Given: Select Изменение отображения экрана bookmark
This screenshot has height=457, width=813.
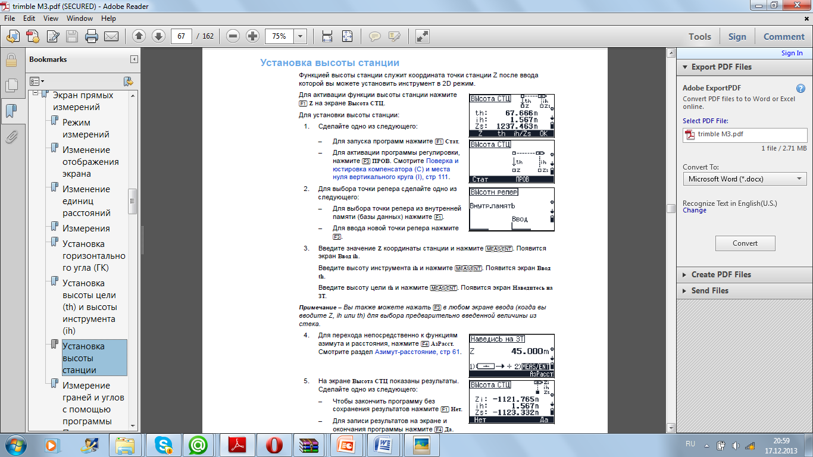Looking at the screenshot, I should (x=90, y=162).
